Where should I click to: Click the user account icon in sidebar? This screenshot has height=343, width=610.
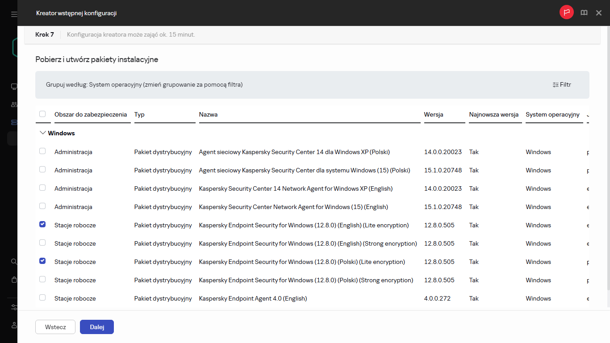pos(14,325)
